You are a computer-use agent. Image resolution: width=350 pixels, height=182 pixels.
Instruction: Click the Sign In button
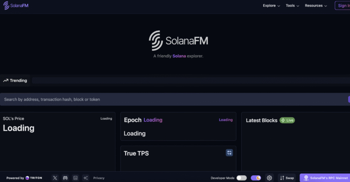343,6
